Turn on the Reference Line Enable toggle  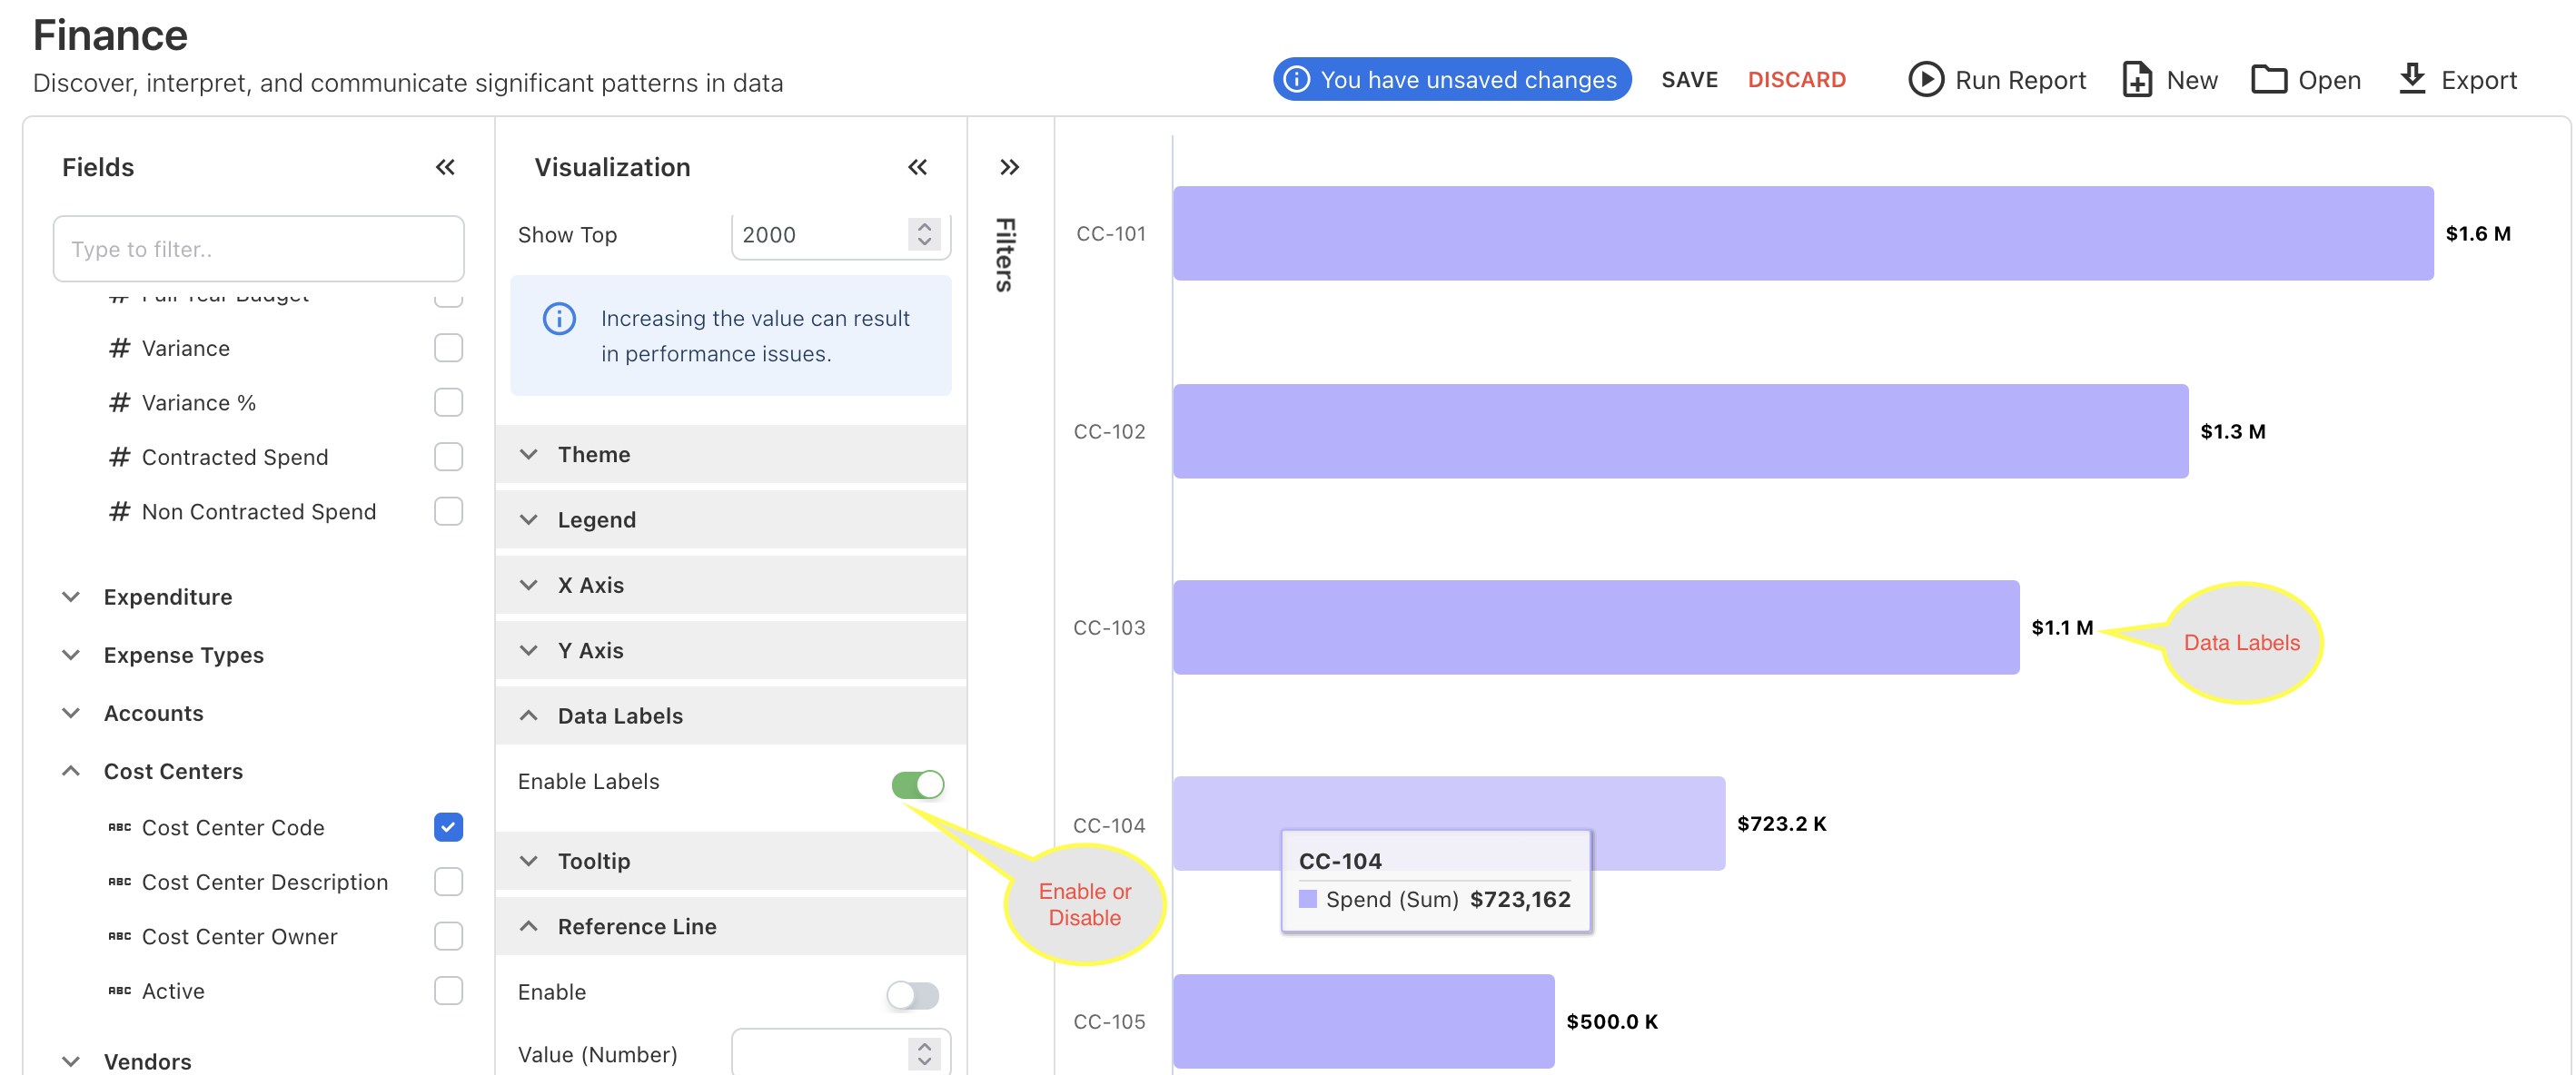(x=912, y=994)
